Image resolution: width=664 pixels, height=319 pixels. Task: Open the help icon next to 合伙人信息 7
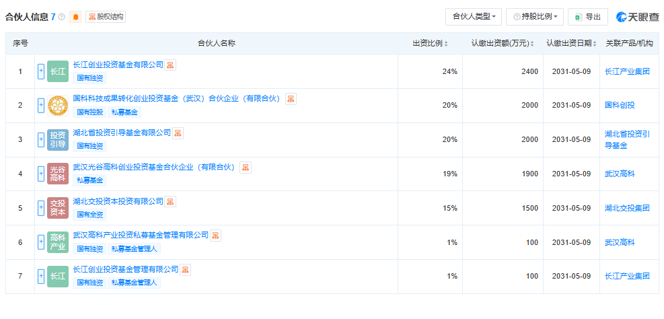coord(62,17)
